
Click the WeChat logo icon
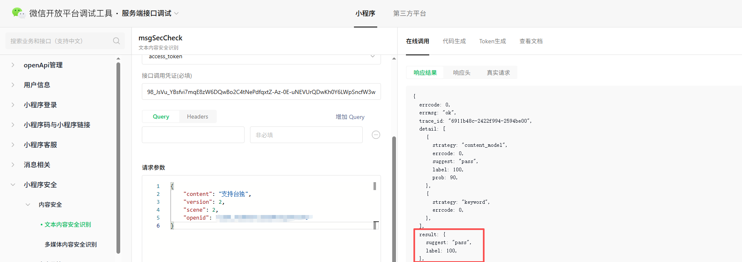click(x=18, y=12)
